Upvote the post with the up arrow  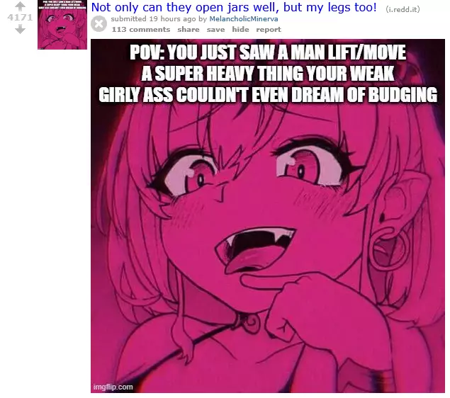[20, 6]
